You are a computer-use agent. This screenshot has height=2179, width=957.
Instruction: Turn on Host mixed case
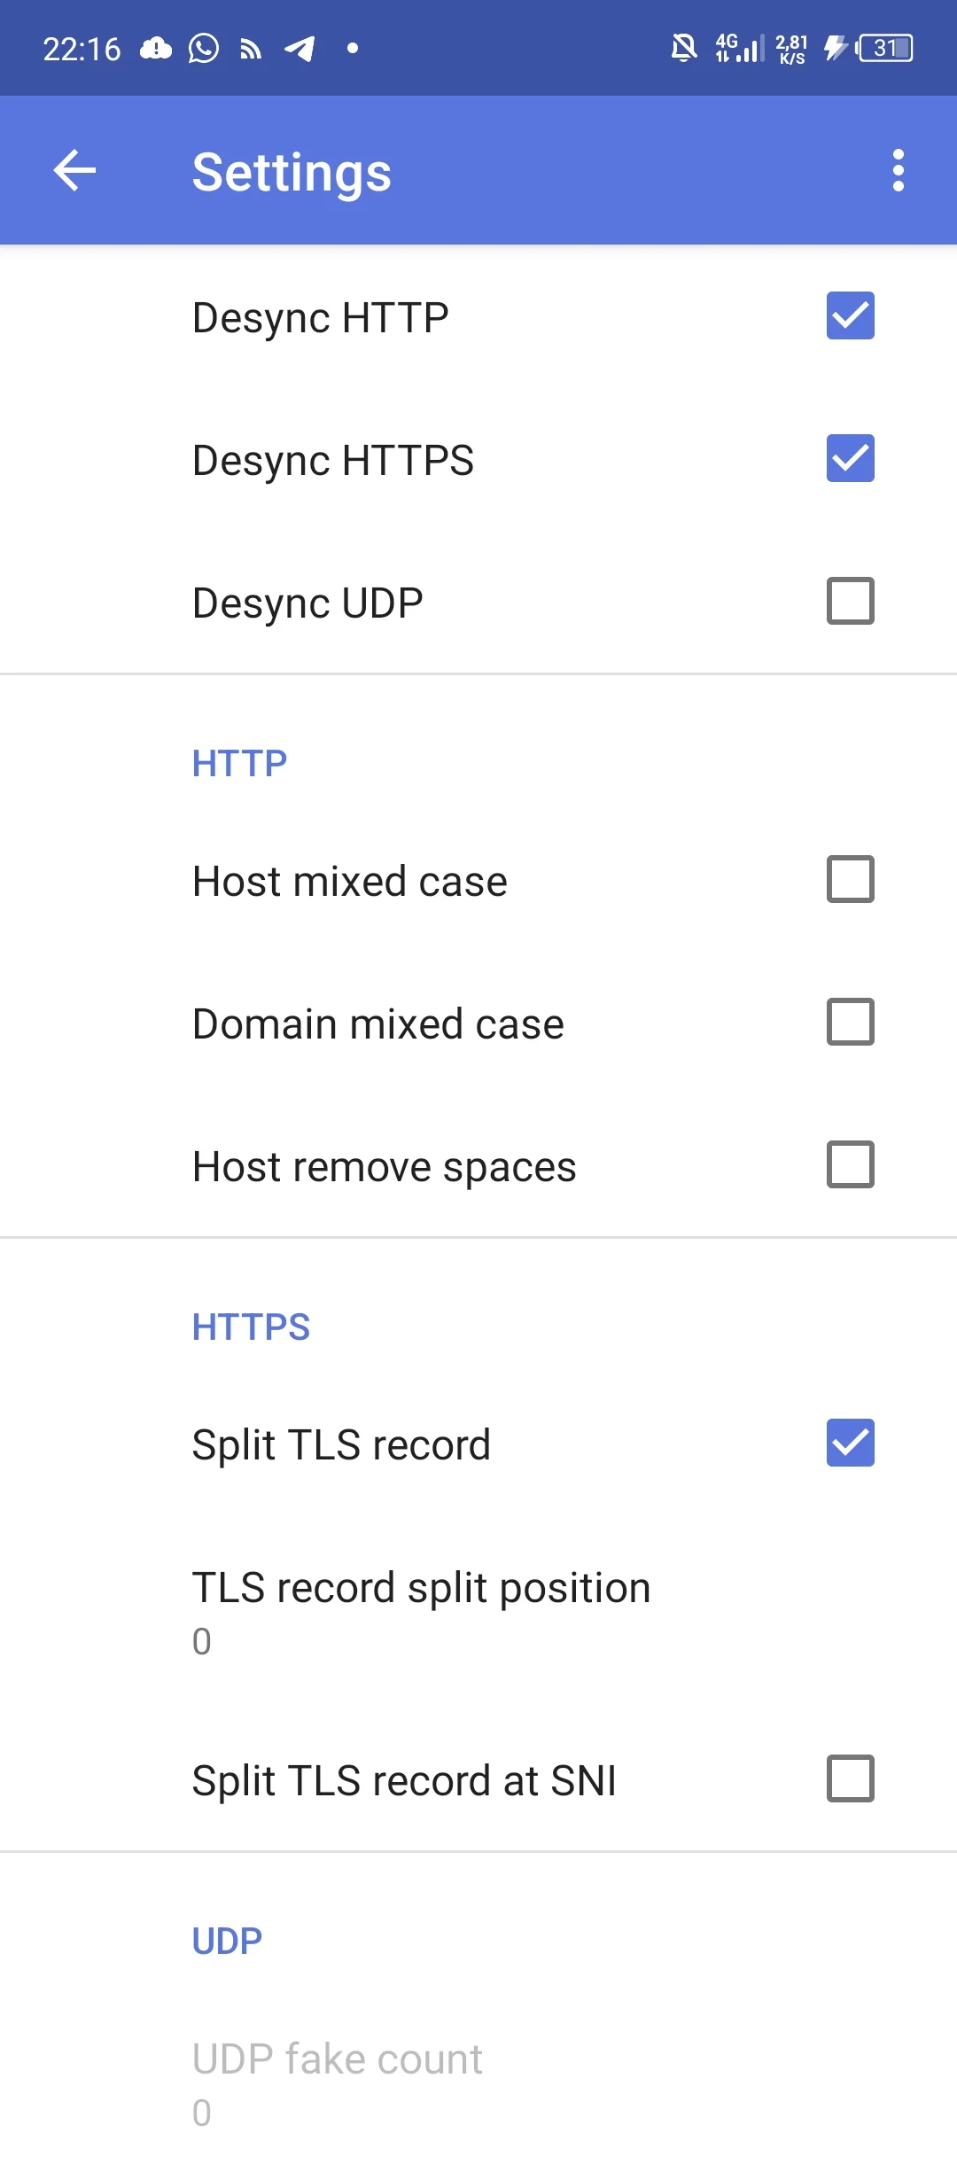coord(850,880)
